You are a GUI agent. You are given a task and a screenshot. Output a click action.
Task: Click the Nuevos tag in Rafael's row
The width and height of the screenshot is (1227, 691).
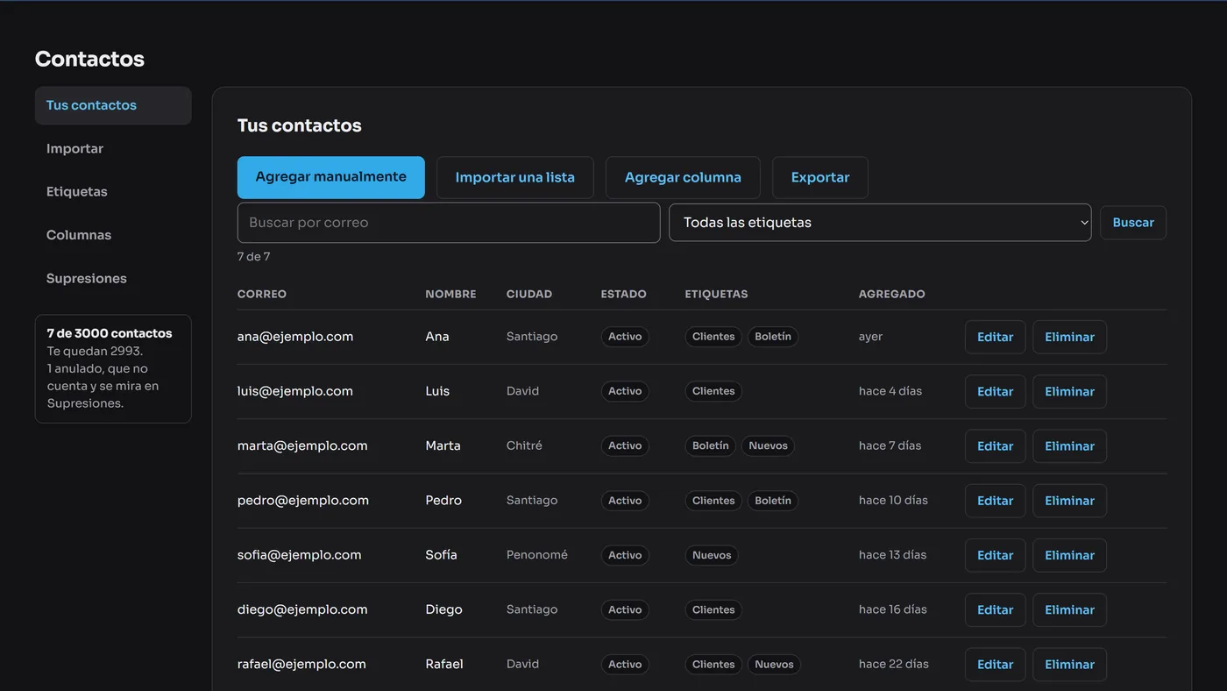point(775,664)
